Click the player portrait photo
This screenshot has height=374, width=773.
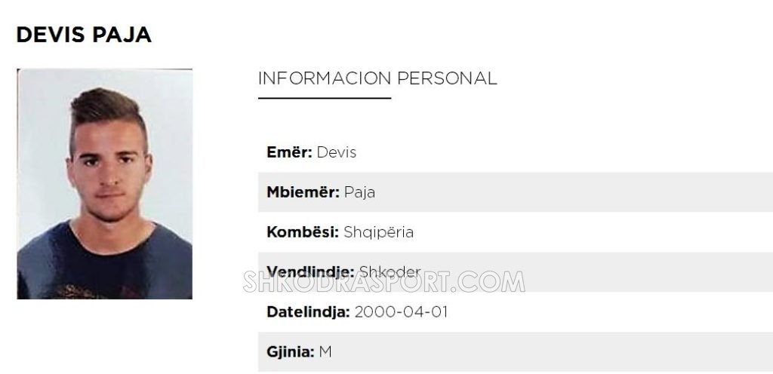tap(104, 183)
